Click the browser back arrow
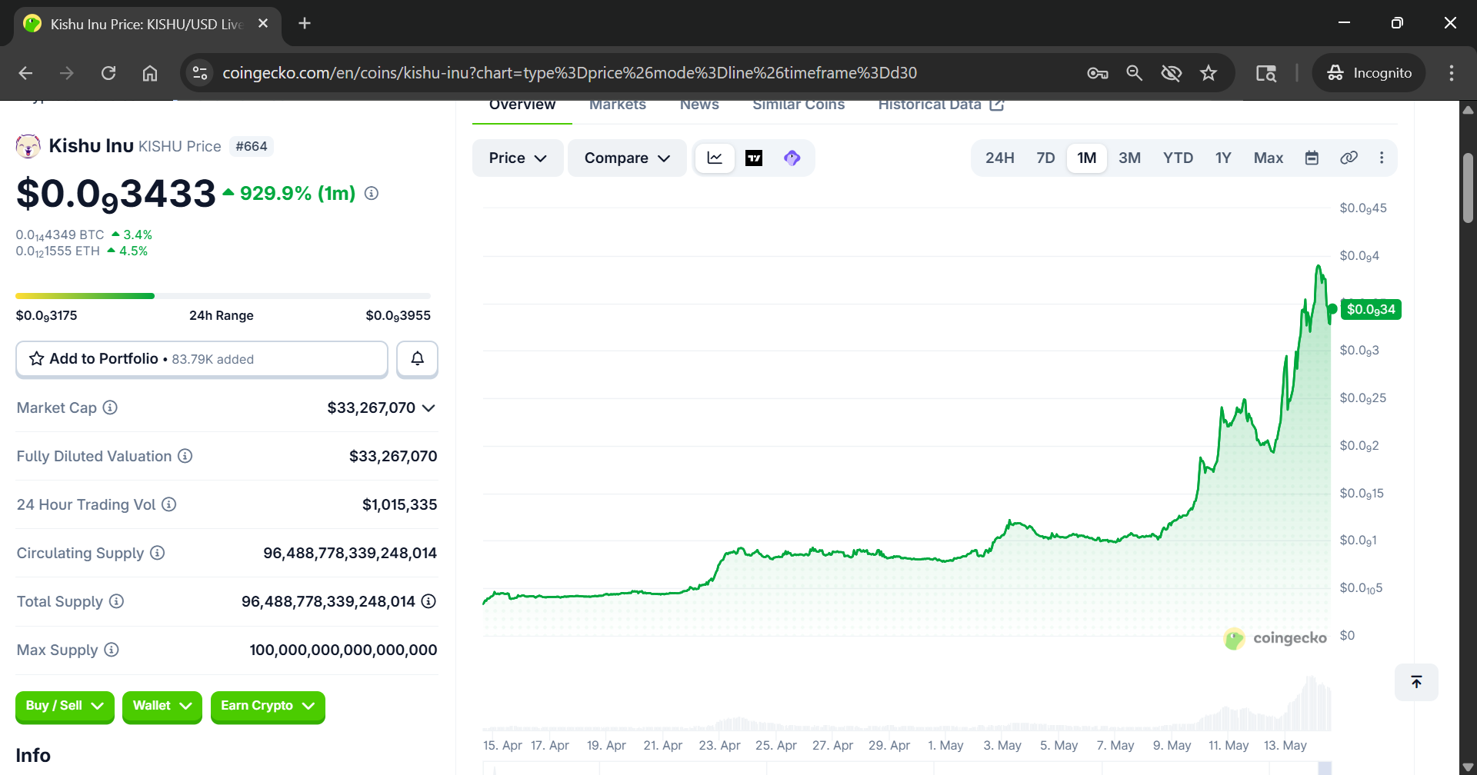Image resolution: width=1477 pixels, height=775 pixels. 25,73
